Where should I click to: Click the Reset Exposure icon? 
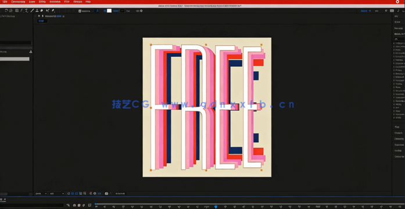[x=95, y=193]
